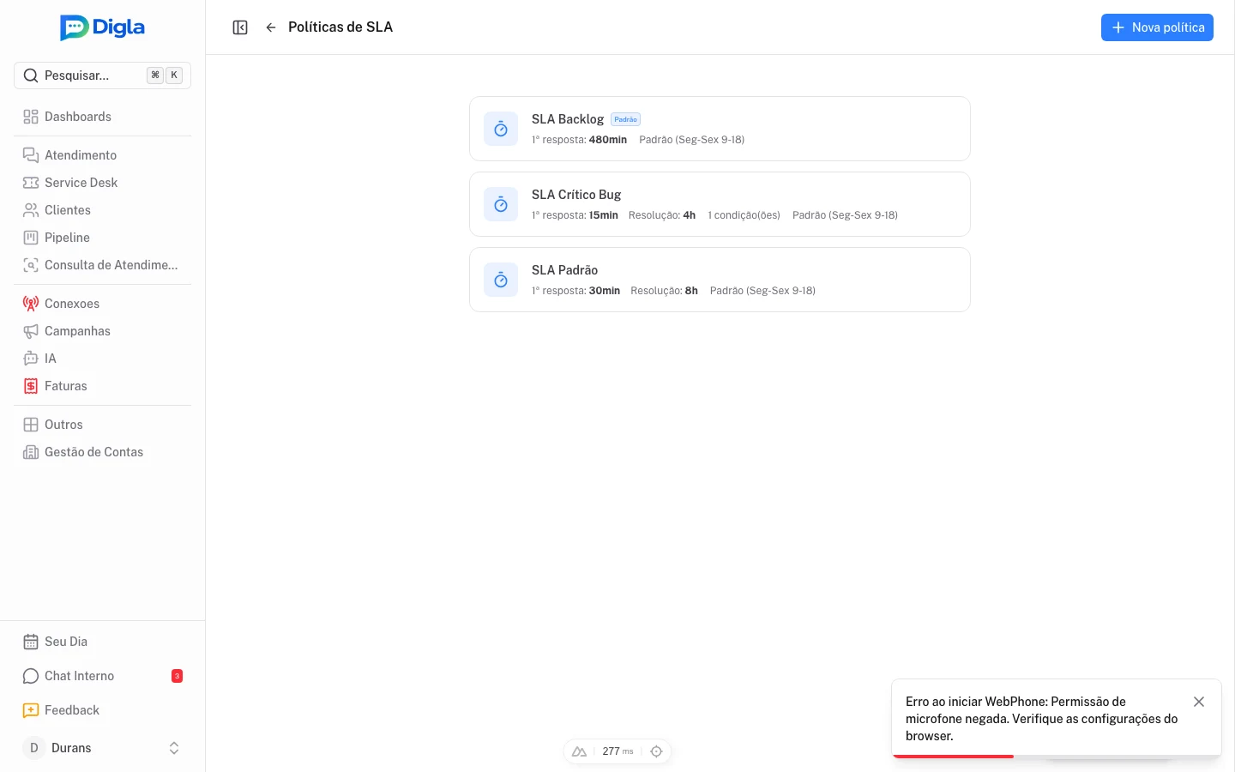Viewport: 1235px width, 772px height.
Task: Toggle the sidebar collapse icon
Action: [x=240, y=27]
